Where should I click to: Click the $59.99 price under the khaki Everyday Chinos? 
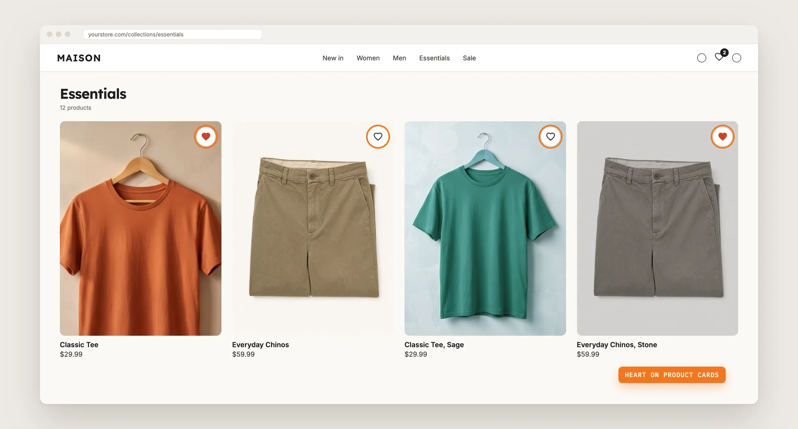tap(243, 354)
